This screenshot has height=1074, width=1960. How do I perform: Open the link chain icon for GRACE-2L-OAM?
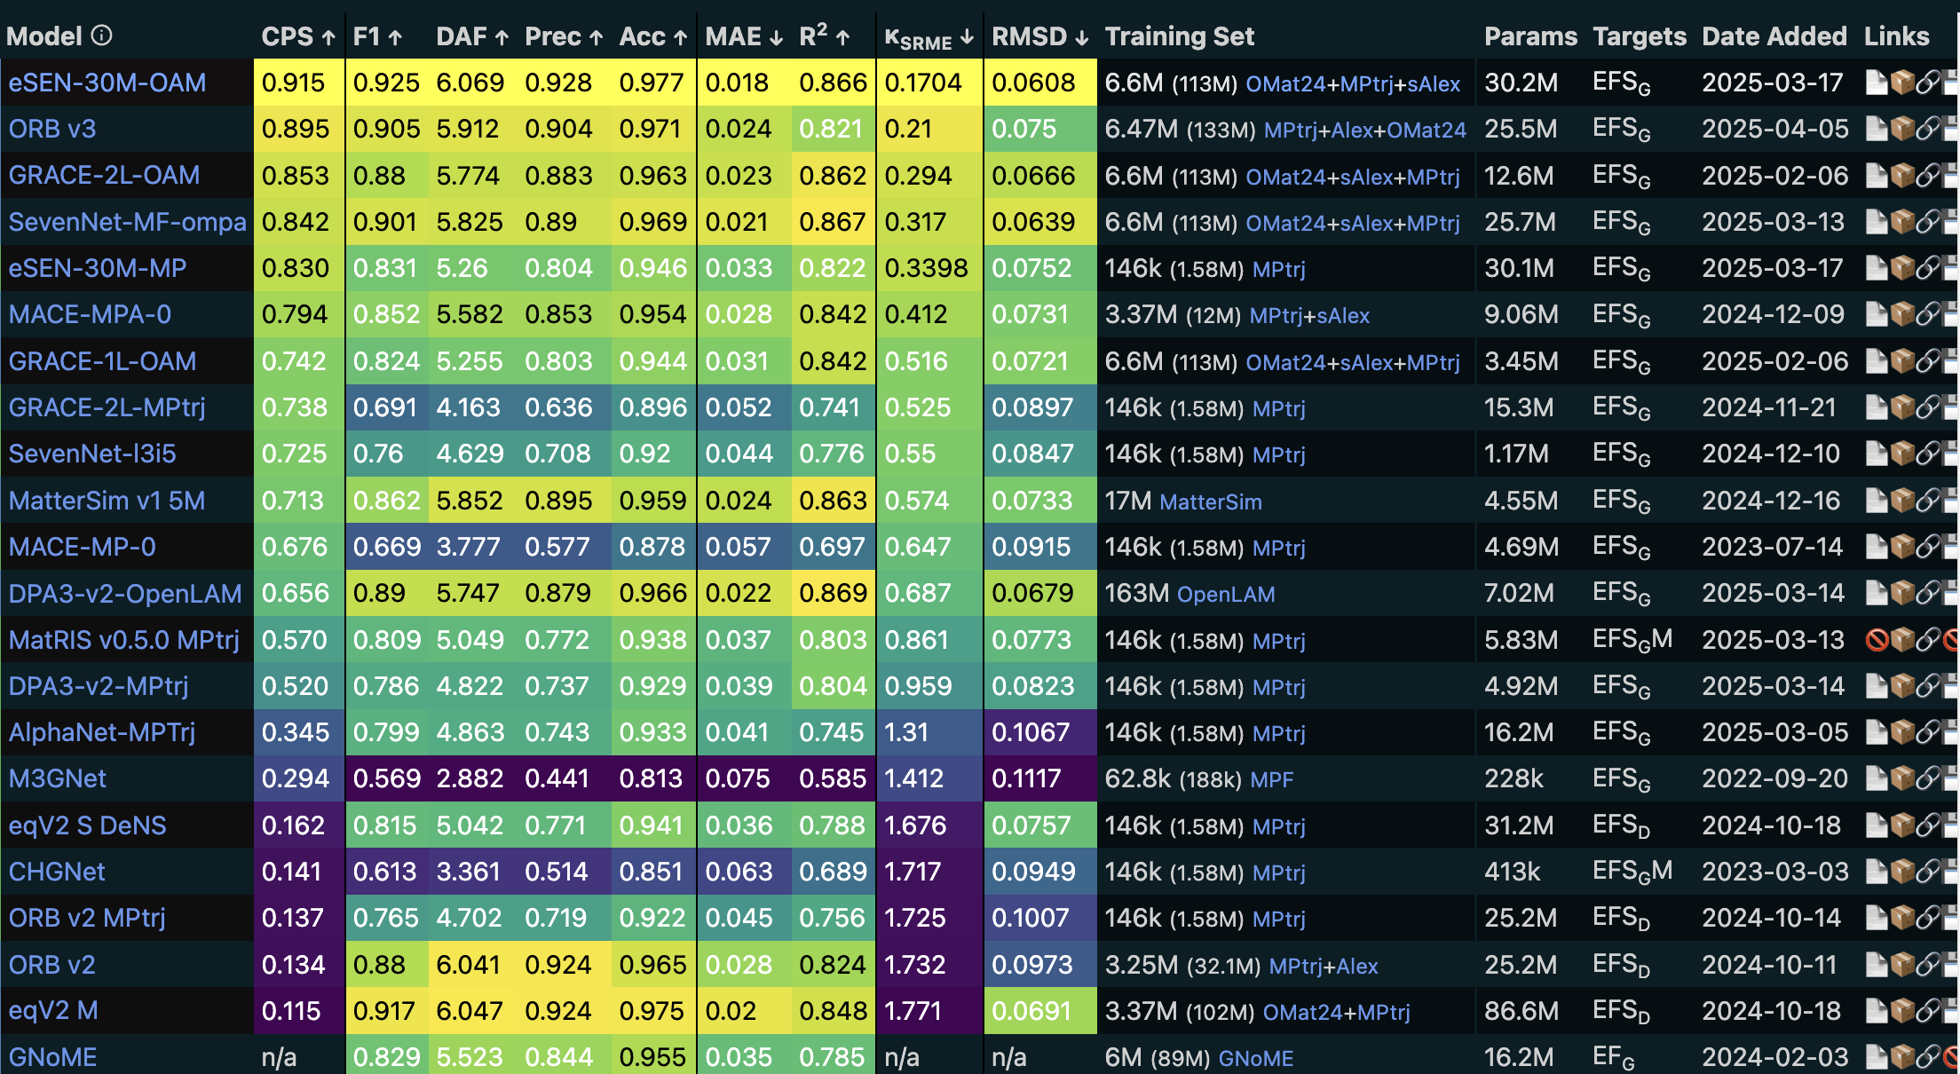[1930, 175]
